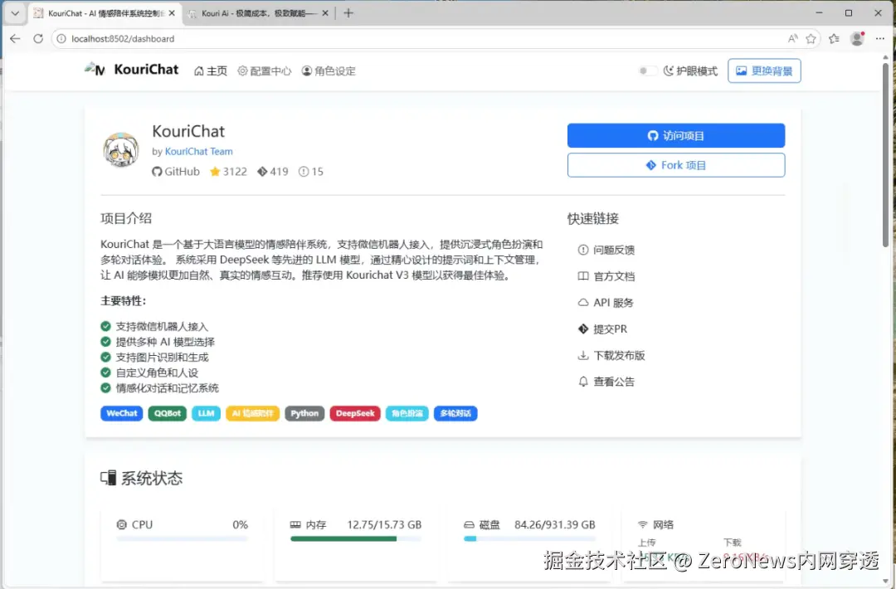This screenshot has height=589, width=896.
Task: Open the browser profile avatar
Action: [857, 38]
